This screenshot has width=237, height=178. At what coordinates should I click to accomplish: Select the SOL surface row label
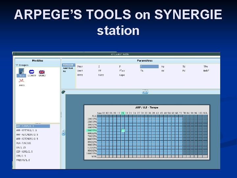[x=94, y=156]
